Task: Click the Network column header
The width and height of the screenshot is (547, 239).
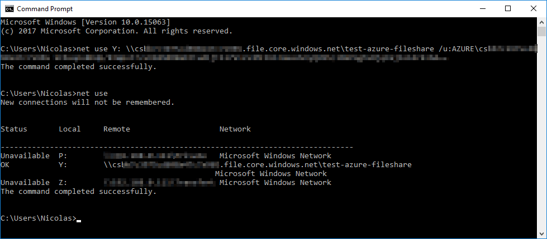Action: [235, 129]
